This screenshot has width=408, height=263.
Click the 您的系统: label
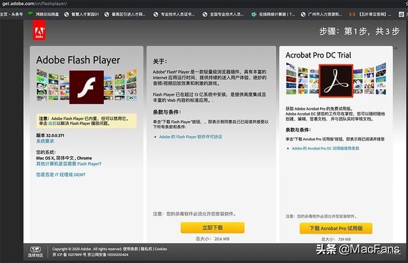click(x=46, y=152)
